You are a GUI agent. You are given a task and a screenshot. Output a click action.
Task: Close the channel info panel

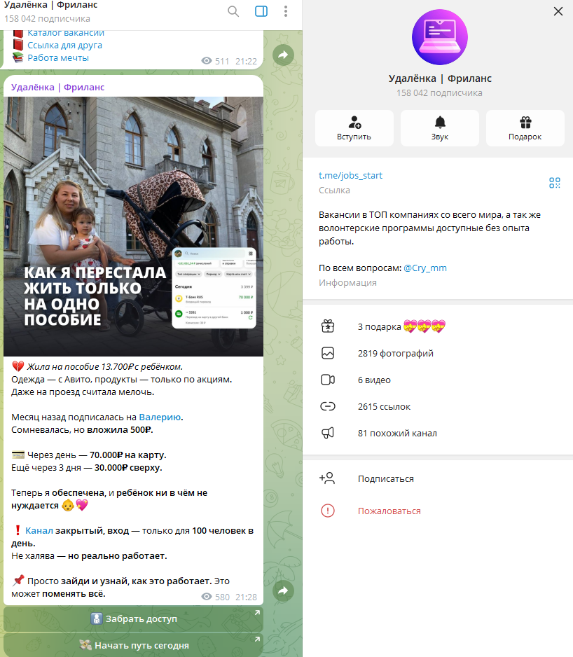coord(558,11)
